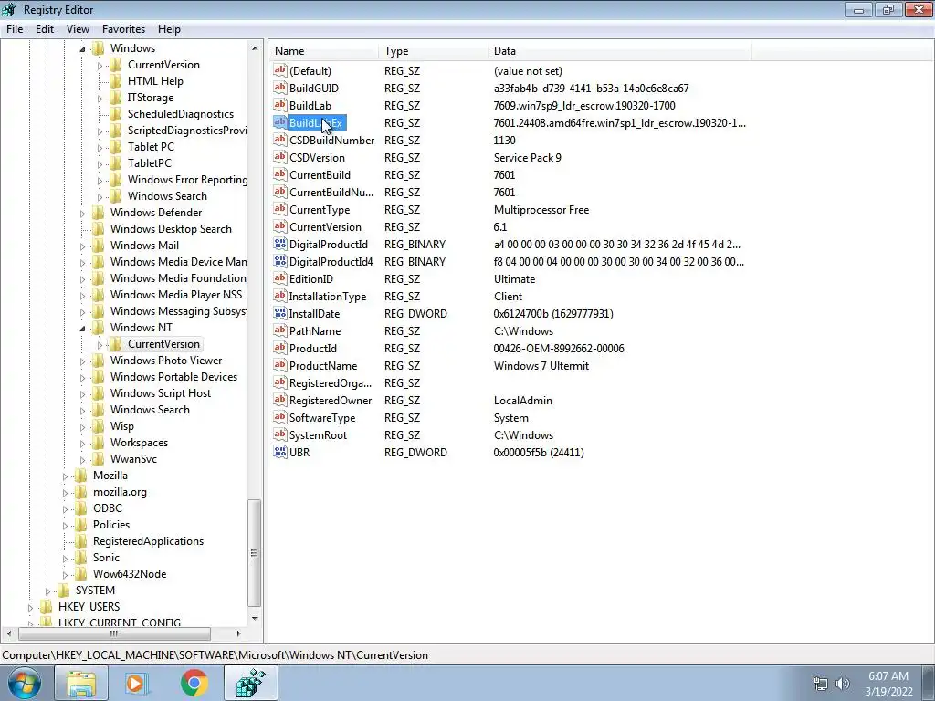This screenshot has width=935, height=701.
Task: Click the Name column header
Action: [x=324, y=51]
